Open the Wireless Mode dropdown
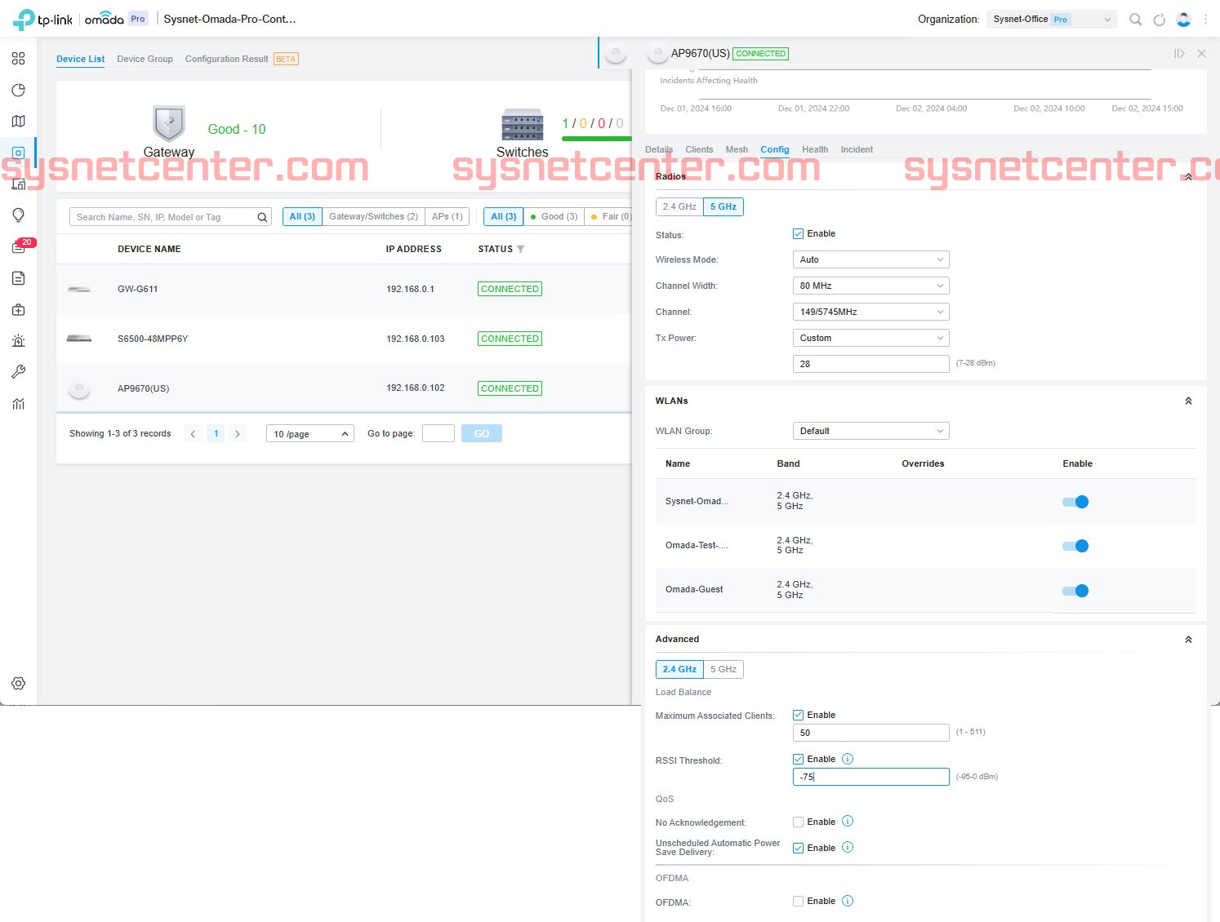The image size is (1220, 922). coord(870,259)
